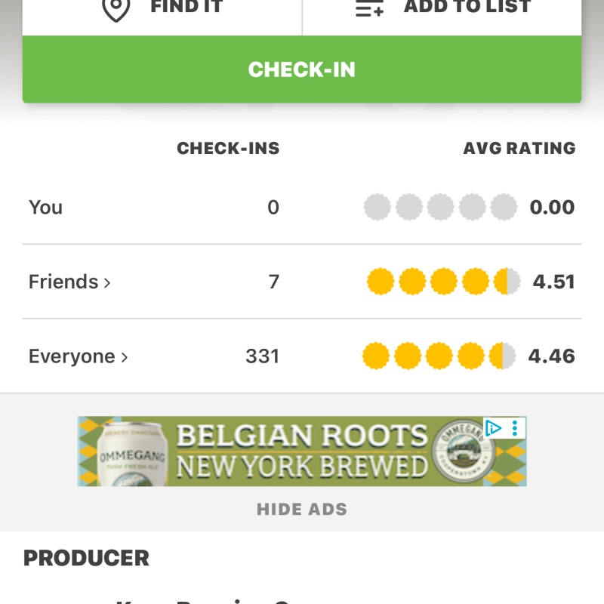The width and height of the screenshot is (604, 604).
Task: Open the ad's three-dot options icon
Action: click(x=515, y=428)
